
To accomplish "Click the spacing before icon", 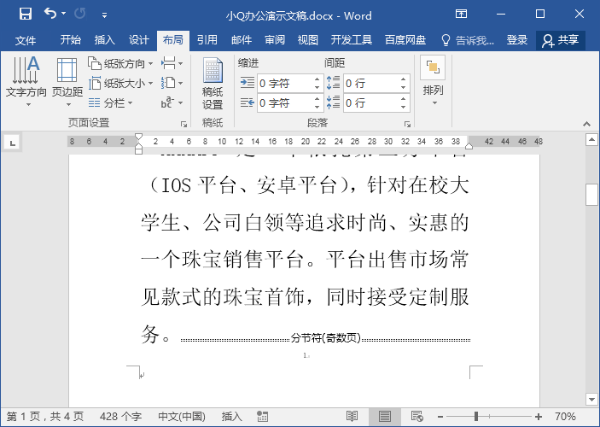I will coord(333,83).
